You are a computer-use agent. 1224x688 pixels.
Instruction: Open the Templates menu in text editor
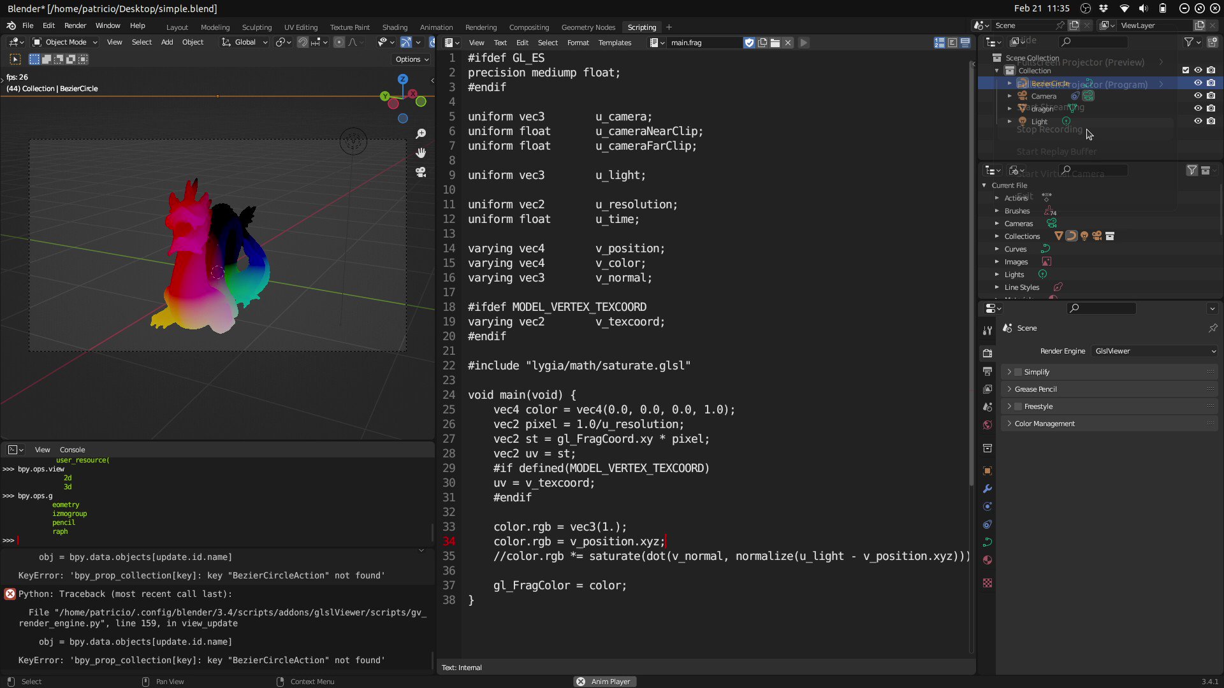click(614, 43)
